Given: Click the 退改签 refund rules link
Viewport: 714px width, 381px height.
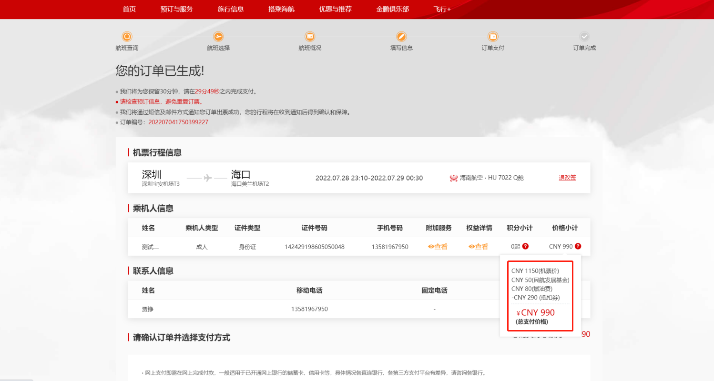Looking at the screenshot, I should pos(567,178).
